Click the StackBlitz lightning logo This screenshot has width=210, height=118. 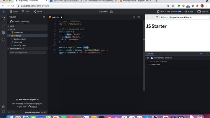pos(4,12)
